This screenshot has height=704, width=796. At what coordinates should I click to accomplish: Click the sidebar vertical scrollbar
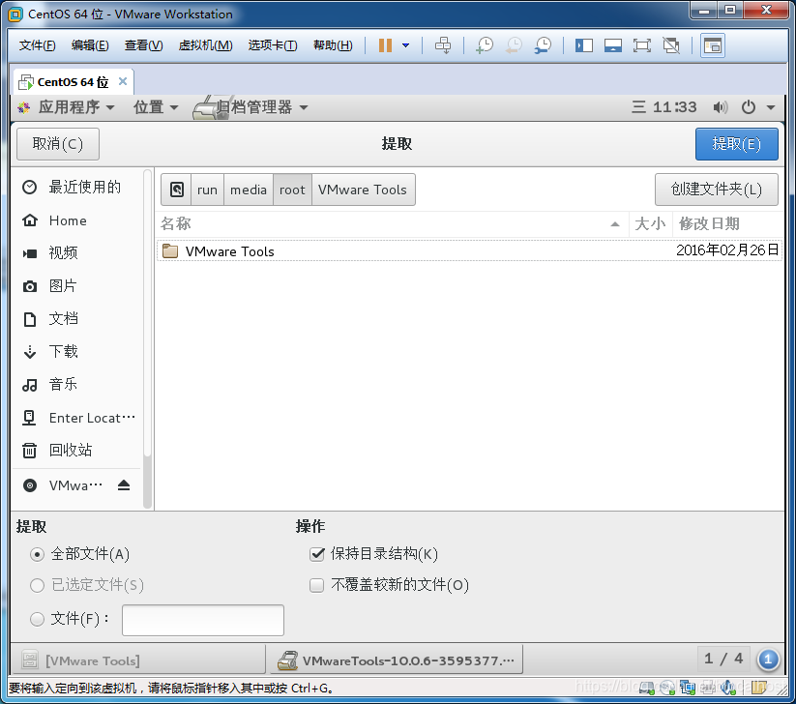coord(147,338)
